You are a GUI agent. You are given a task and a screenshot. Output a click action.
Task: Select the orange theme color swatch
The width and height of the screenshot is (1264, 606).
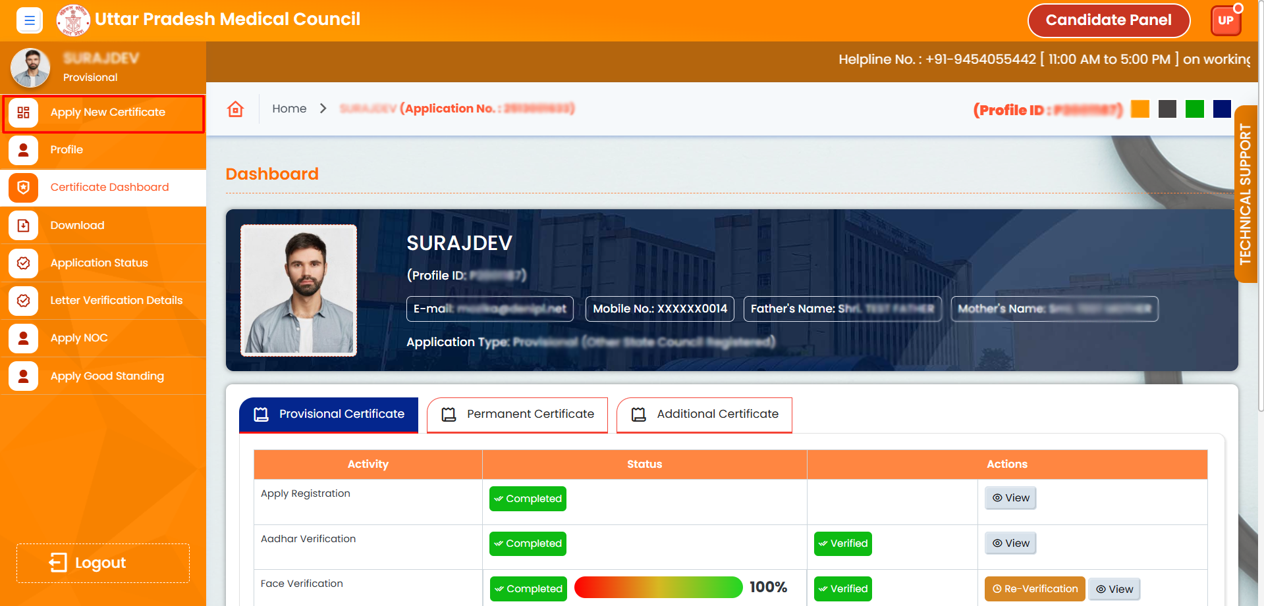(1140, 109)
